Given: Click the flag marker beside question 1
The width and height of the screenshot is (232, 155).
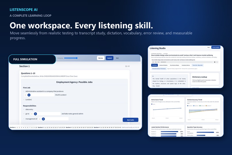Looking at the screenshot, I should click(25, 95).
